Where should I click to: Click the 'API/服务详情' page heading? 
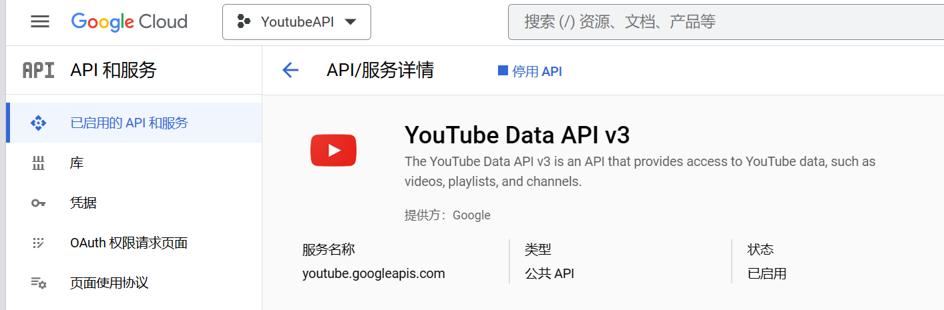[x=381, y=70]
